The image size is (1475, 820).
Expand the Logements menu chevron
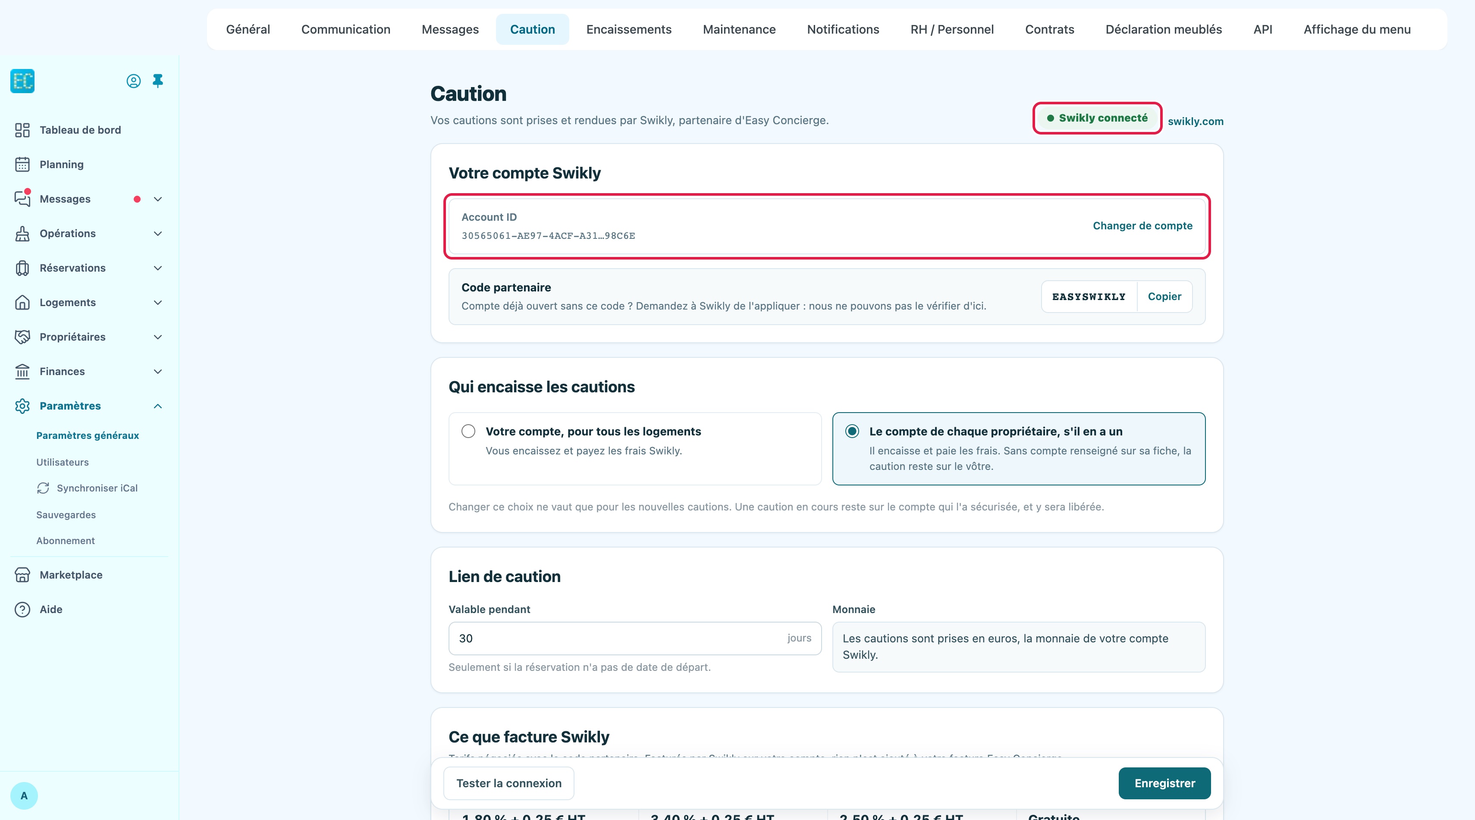(x=158, y=302)
